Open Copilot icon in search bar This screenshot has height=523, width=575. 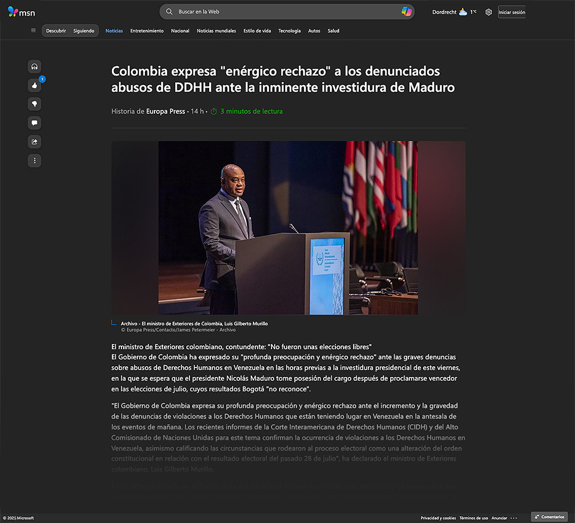tap(406, 12)
